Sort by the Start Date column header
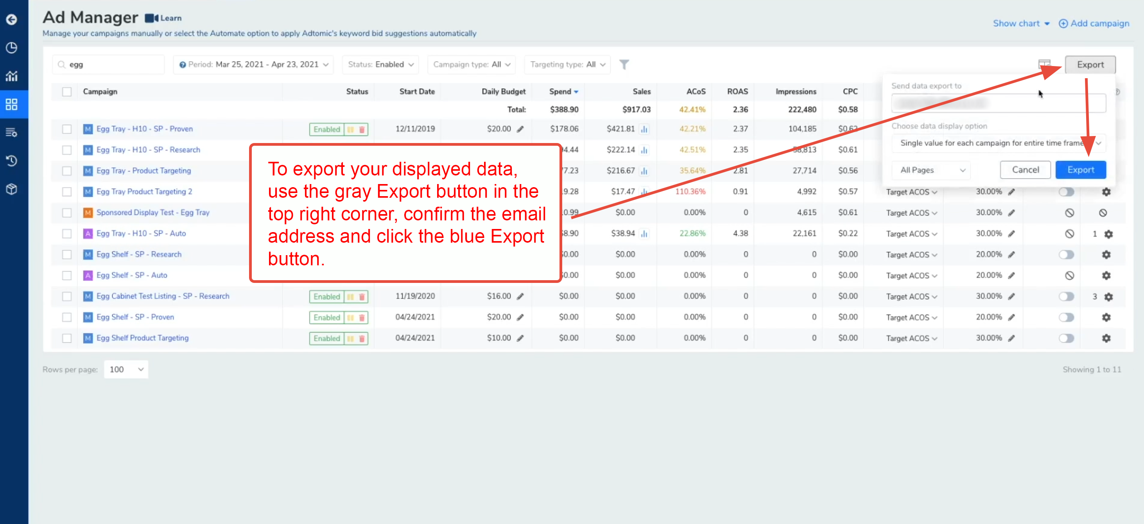This screenshot has height=524, width=1144. point(416,92)
